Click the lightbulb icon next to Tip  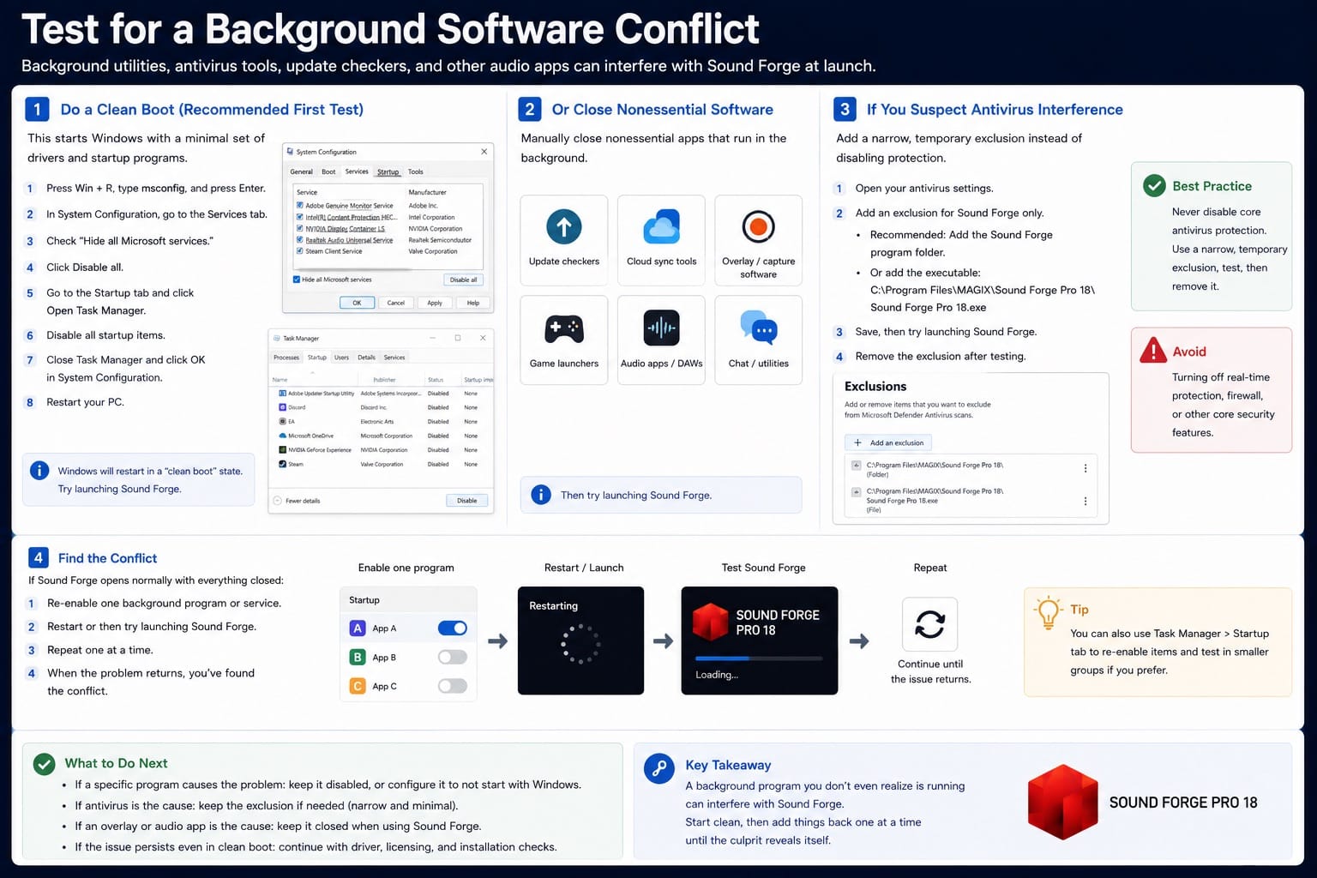(x=1048, y=612)
